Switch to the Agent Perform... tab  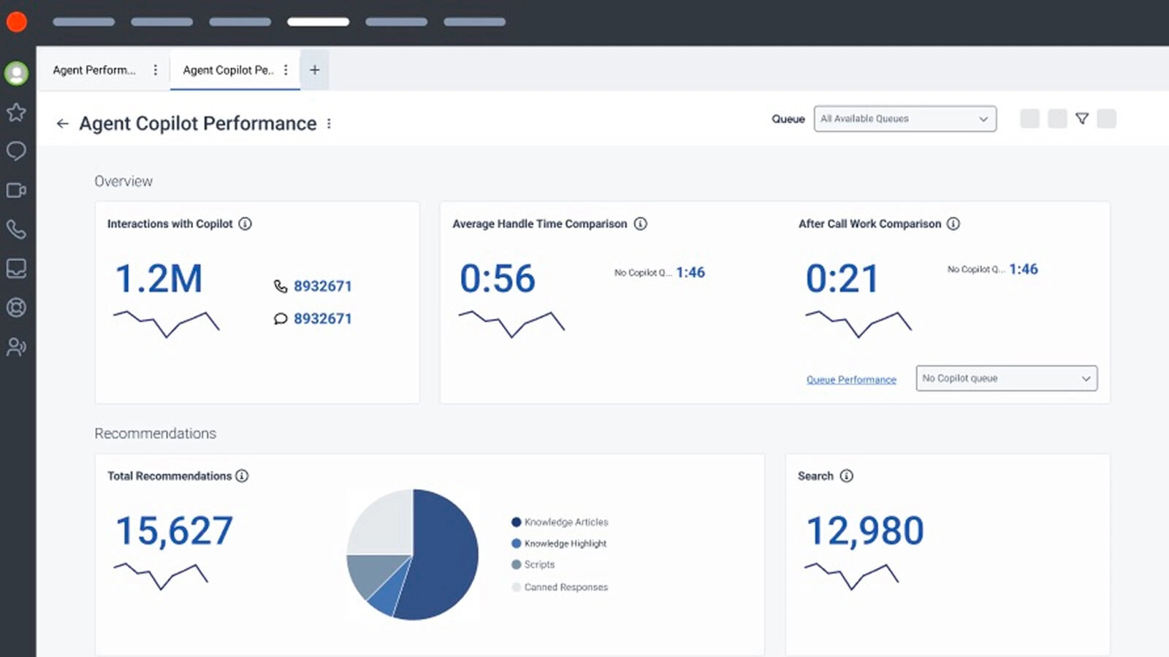pyautogui.click(x=94, y=70)
